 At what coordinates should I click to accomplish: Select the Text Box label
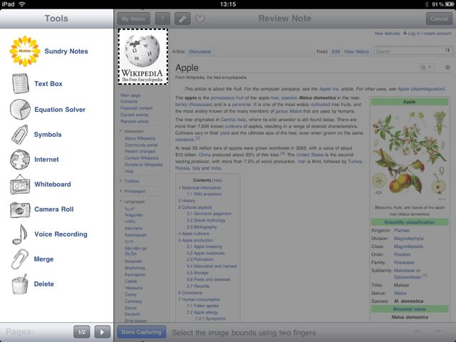pyautogui.click(x=48, y=84)
